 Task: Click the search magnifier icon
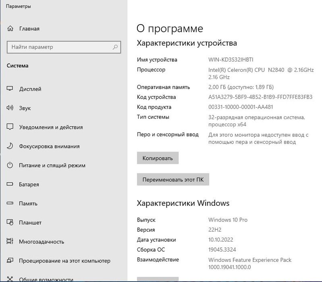pos(115,47)
